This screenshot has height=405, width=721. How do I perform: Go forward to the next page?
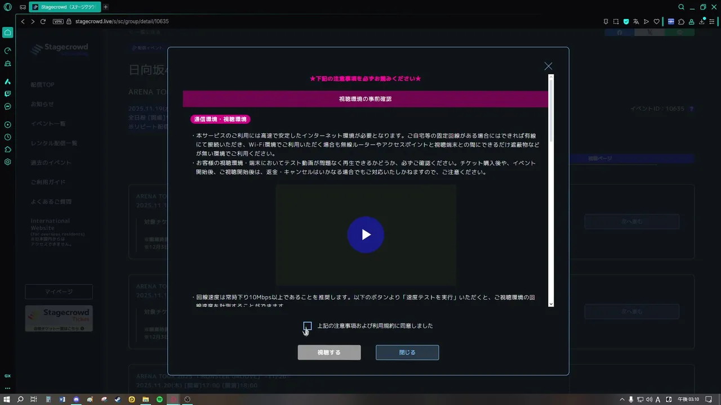[33, 21]
